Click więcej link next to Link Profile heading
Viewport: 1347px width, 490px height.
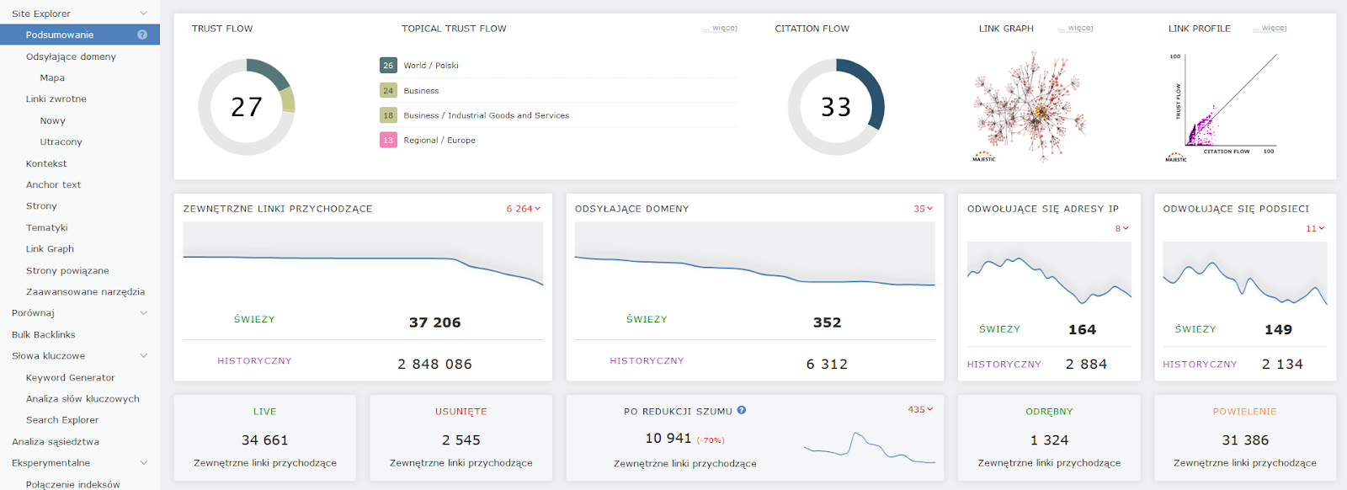click(x=1270, y=28)
